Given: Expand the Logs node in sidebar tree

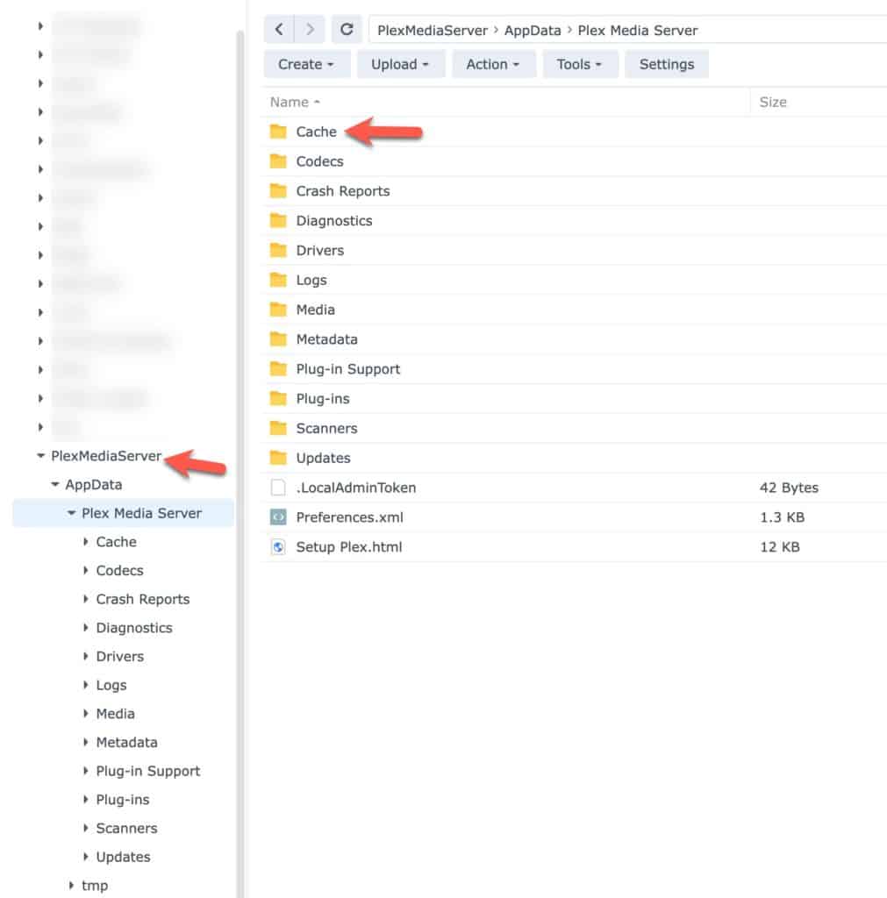Looking at the screenshot, I should [85, 685].
